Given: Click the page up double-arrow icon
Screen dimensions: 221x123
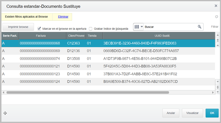Looking at the screenshot, I should (x=218, y=40).
